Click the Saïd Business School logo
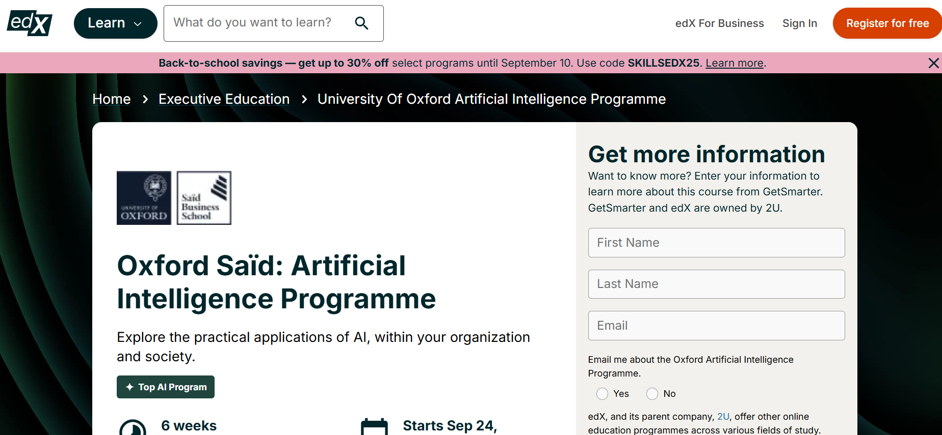Viewport: 942px width, 435px height. pos(204,198)
